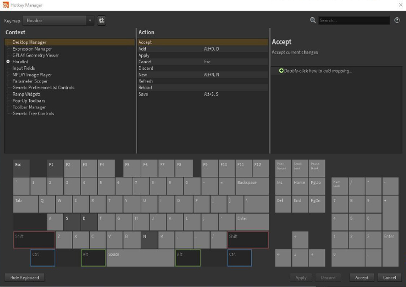Select the Cancel action with Esc shortcut
Image resolution: width=406 pixels, height=287 pixels.
click(x=145, y=62)
